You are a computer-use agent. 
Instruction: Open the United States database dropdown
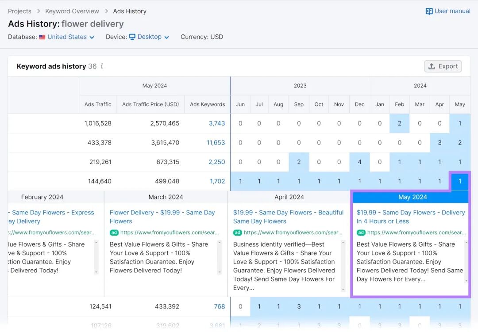[71, 37]
